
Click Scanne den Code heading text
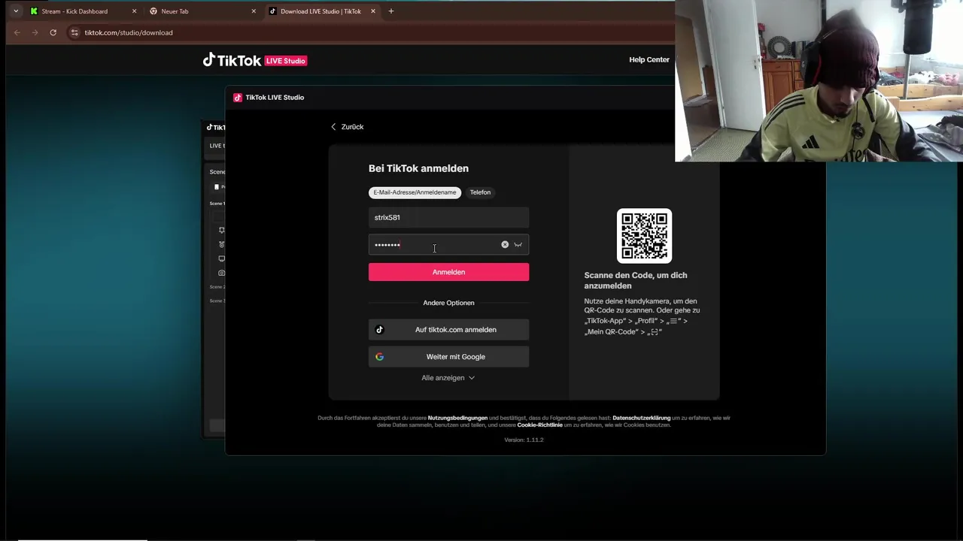636,280
